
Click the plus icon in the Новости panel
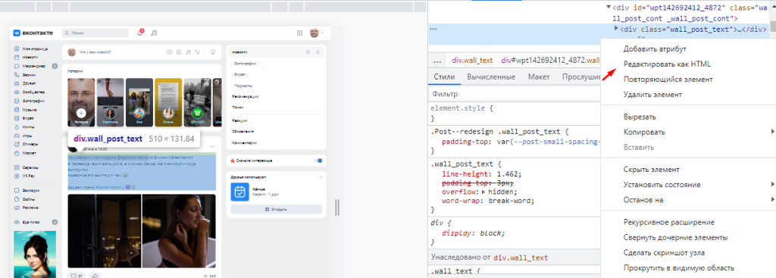(x=318, y=52)
